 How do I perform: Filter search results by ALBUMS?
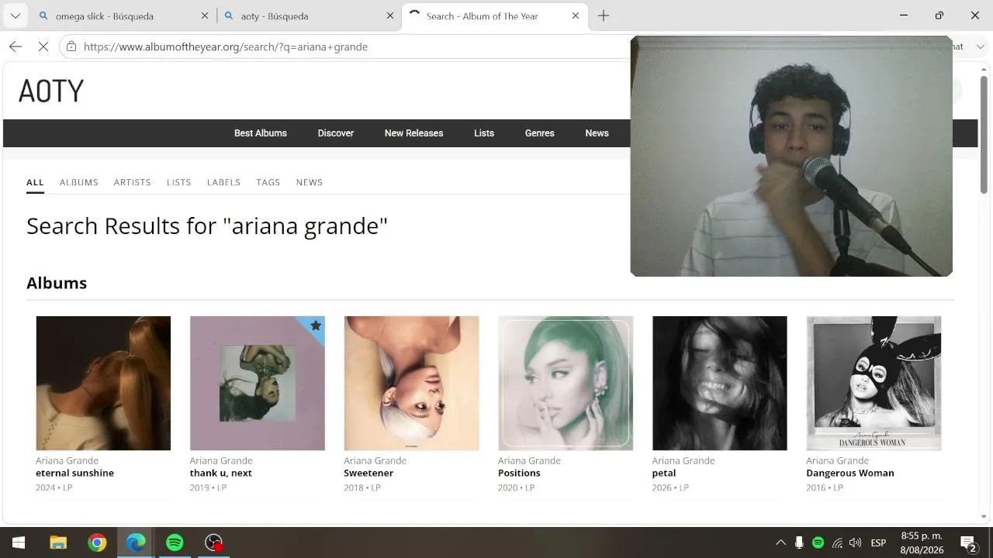(x=79, y=182)
